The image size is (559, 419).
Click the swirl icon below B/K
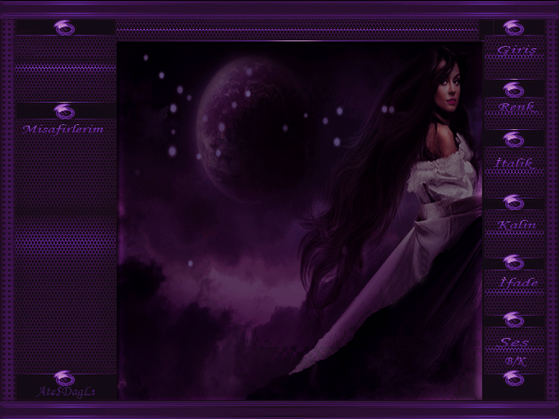514,378
